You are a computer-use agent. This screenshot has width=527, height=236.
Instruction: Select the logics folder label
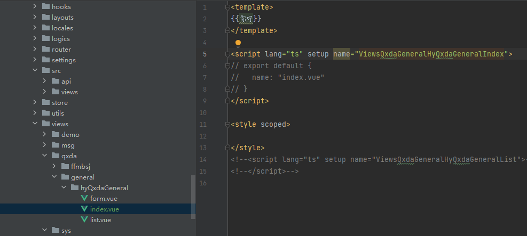61,38
